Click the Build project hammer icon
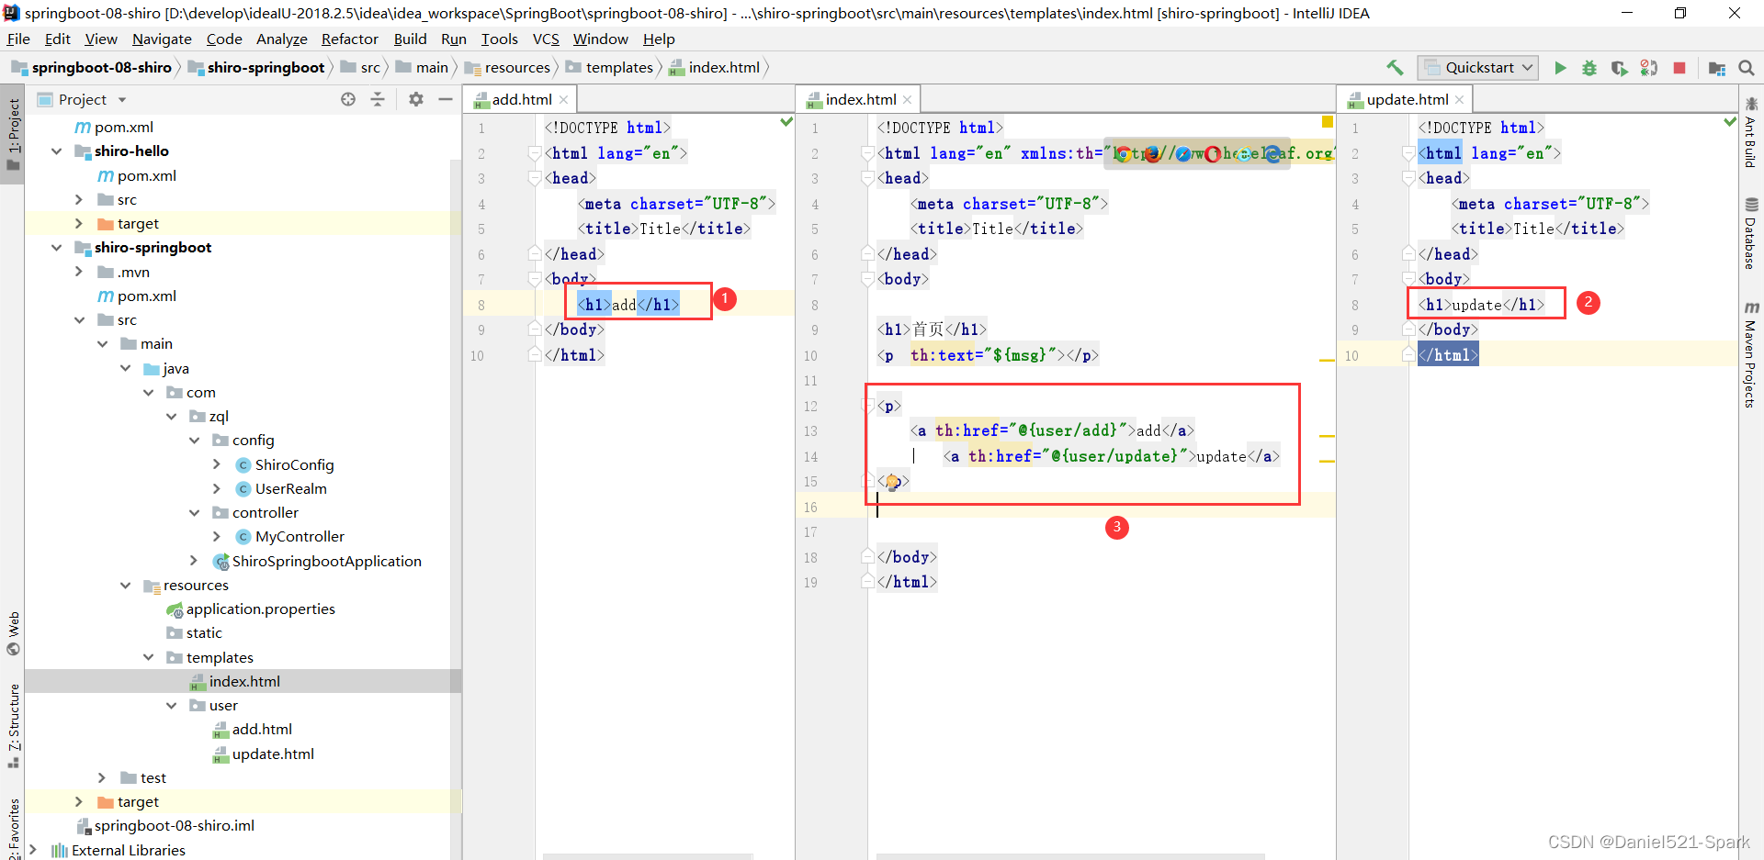Viewport: 1764px width, 860px height. pyautogui.click(x=1395, y=67)
